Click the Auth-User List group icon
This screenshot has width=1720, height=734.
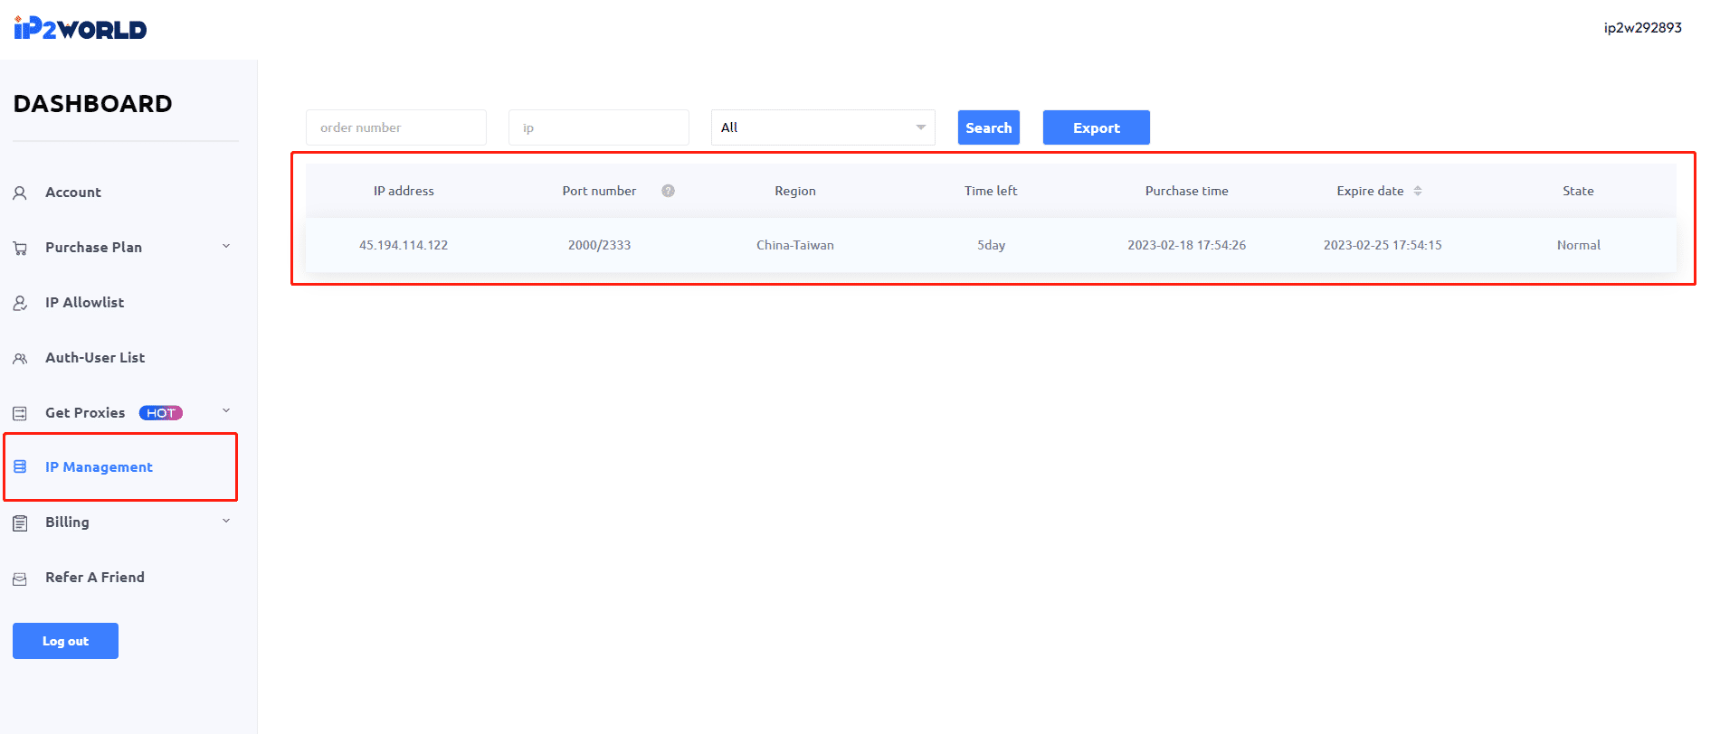tap(20, 358)
